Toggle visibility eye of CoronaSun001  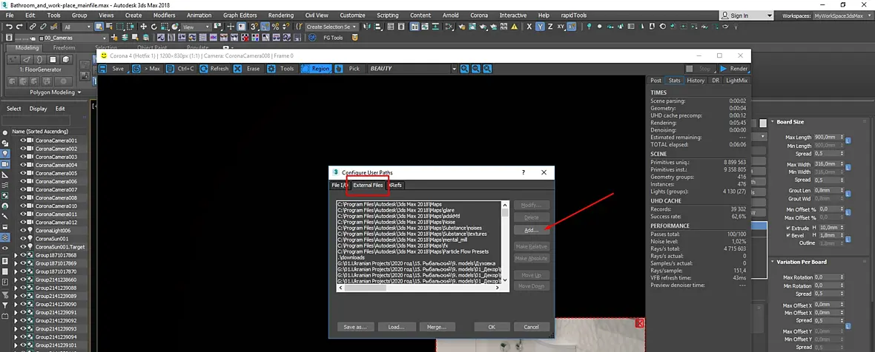[24, 239]
